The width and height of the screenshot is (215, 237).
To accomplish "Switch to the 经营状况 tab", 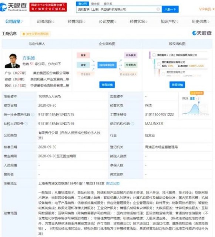I will tap(138, 21).
